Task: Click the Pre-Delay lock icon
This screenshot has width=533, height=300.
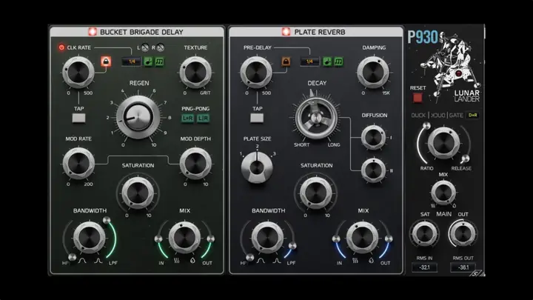Action: pos(286,61)
